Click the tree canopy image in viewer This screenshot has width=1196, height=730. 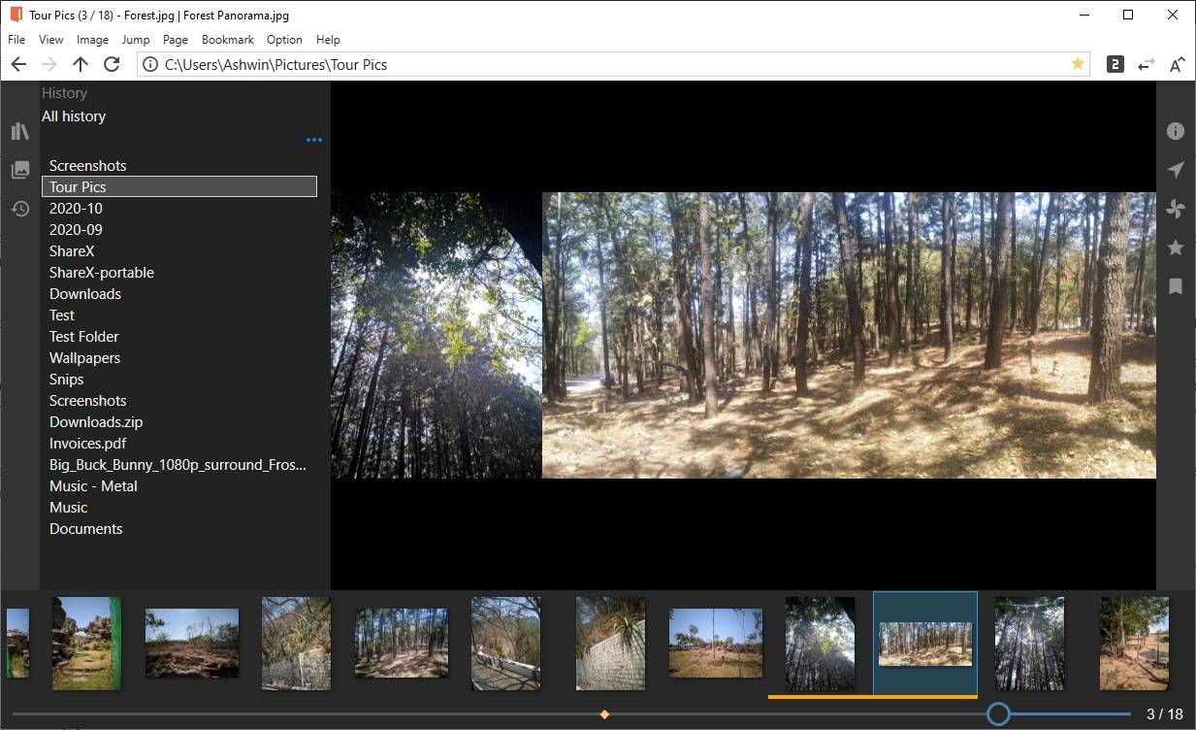click(436, 335)
